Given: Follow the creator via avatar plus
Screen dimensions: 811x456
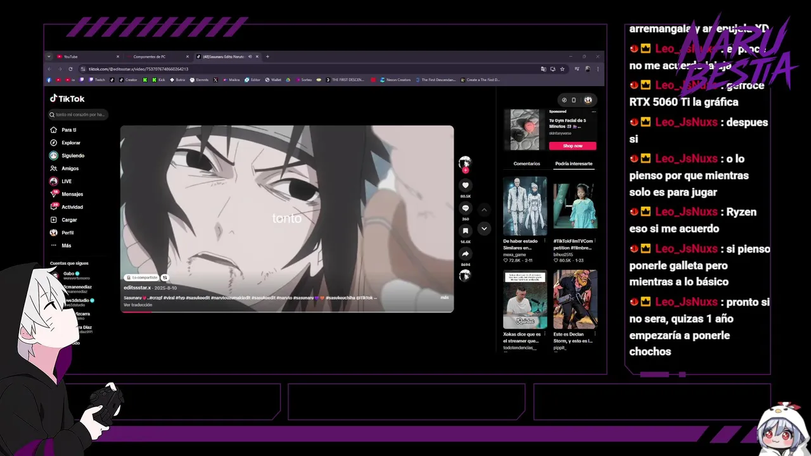Looking at the screenshot, I should point(465,170).
